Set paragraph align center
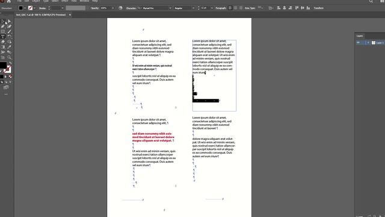 (235, 8)
